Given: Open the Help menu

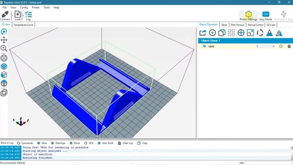Looking at the screenshot, I should (56, 7).
